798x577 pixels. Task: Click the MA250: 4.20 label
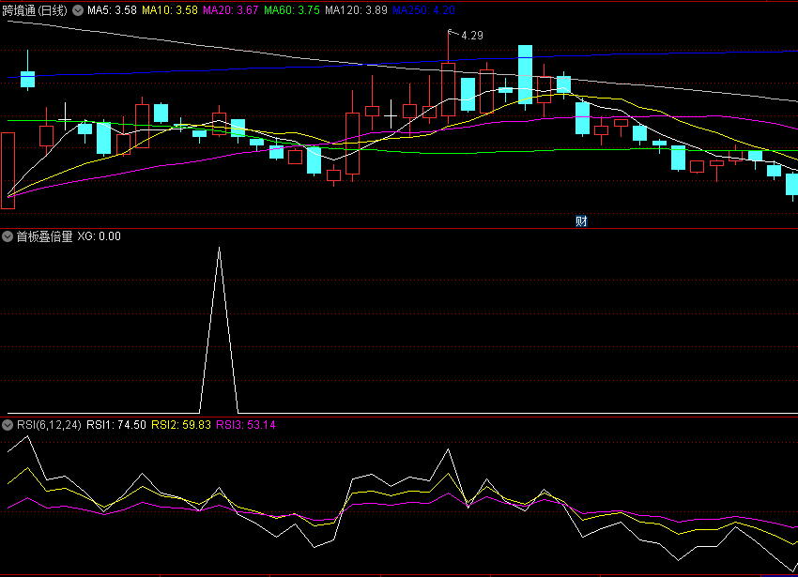pyautogui.click(x=424, y=10)
